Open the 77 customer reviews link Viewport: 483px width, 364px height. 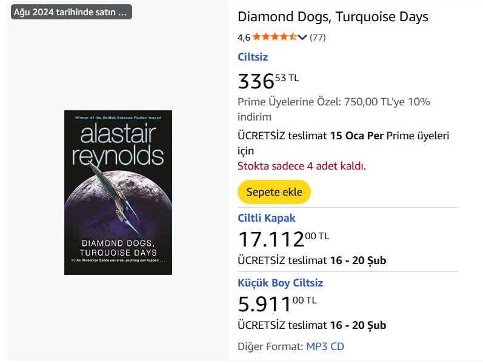(x=318, y=38)
